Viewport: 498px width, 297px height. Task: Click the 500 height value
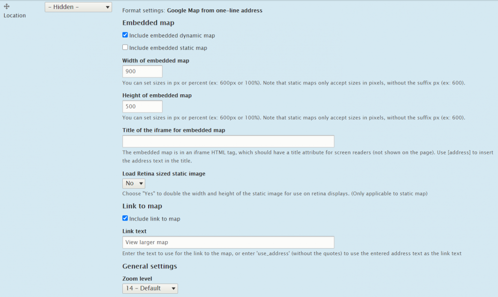130,106
